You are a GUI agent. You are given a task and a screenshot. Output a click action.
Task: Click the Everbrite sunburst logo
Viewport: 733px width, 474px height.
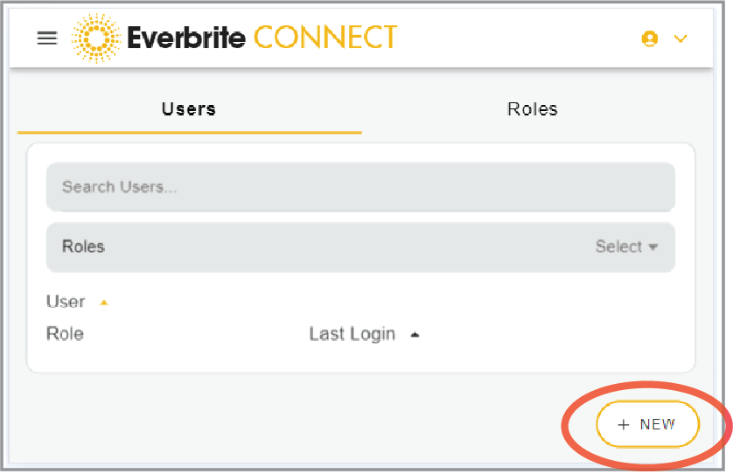[x=95, y=38]
